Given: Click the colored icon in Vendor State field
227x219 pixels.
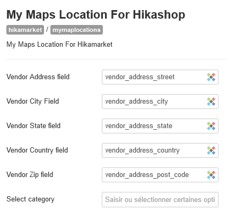Looking at the screenshot, I should pos(211,126).
